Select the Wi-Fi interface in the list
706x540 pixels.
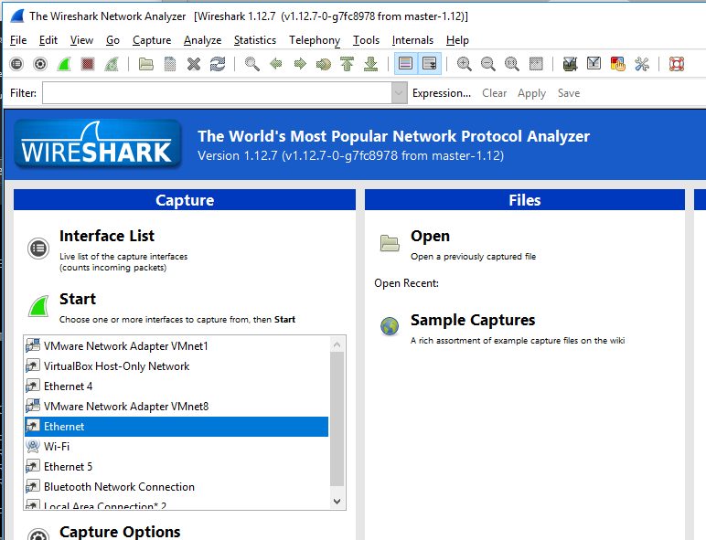pos(176,447)
